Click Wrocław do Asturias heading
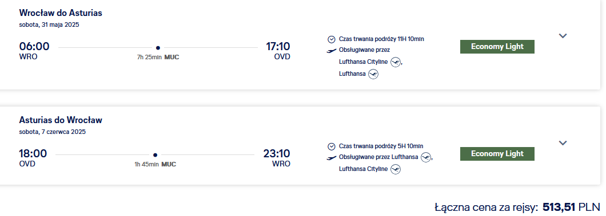The image size is (606, 216). click(x=61, y=13)
